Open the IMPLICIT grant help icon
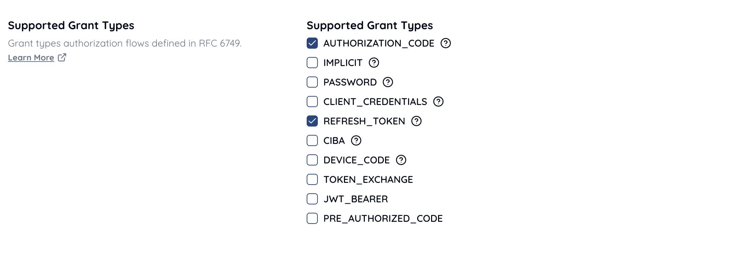The height and width of the screenshot is (267, 736). [374, 63]
